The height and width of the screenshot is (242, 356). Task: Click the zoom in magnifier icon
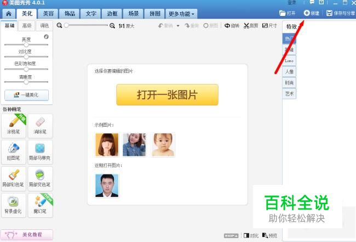(x=112, y=26)
